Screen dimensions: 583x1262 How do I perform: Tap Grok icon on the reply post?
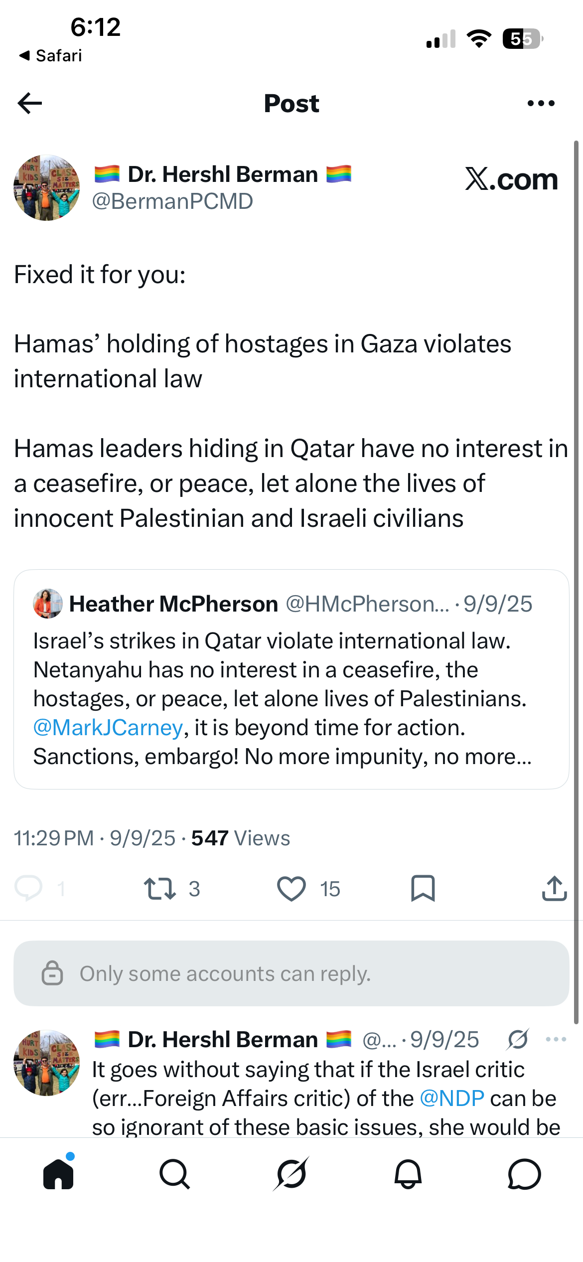pyautogui.click(x=518, y=1040)
